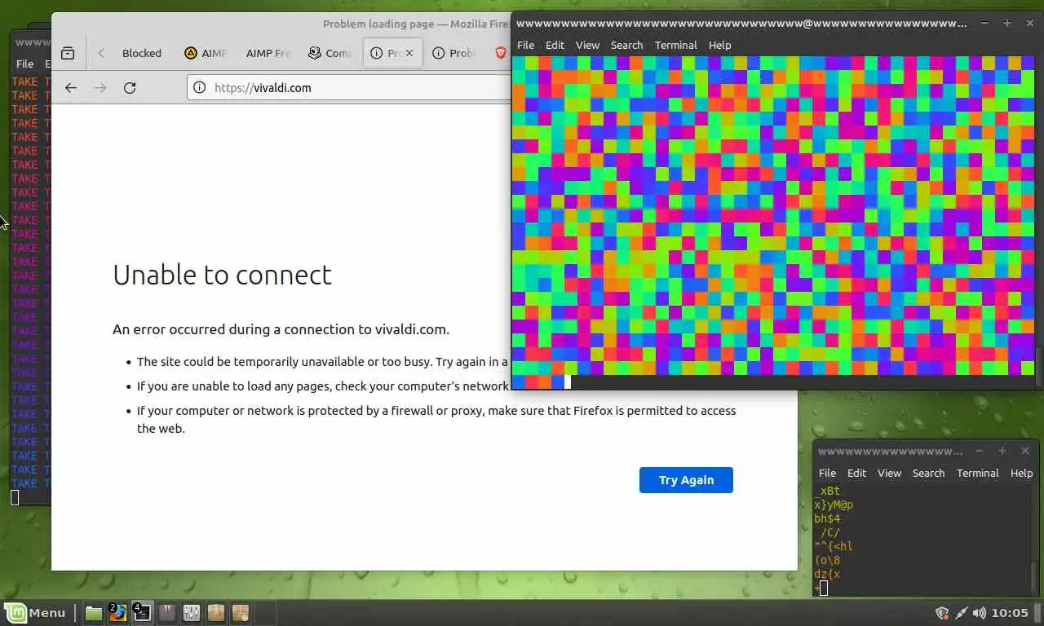
Task: Switch to the AIMP tab with the orange icon
Action: point(206,53)
